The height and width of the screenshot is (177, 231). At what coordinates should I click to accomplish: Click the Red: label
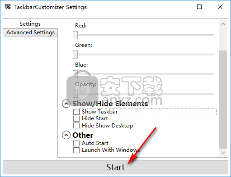pos(81,26)
